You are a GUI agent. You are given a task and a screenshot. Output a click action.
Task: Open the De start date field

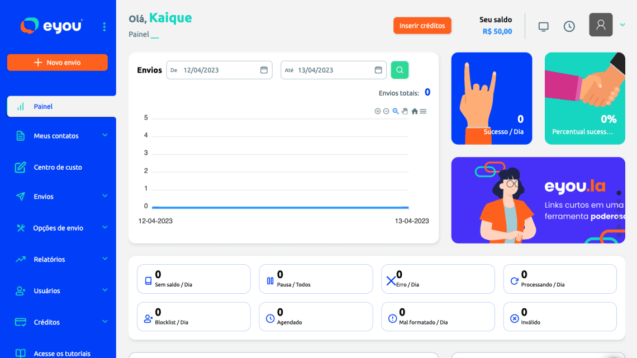pos(219,70)
